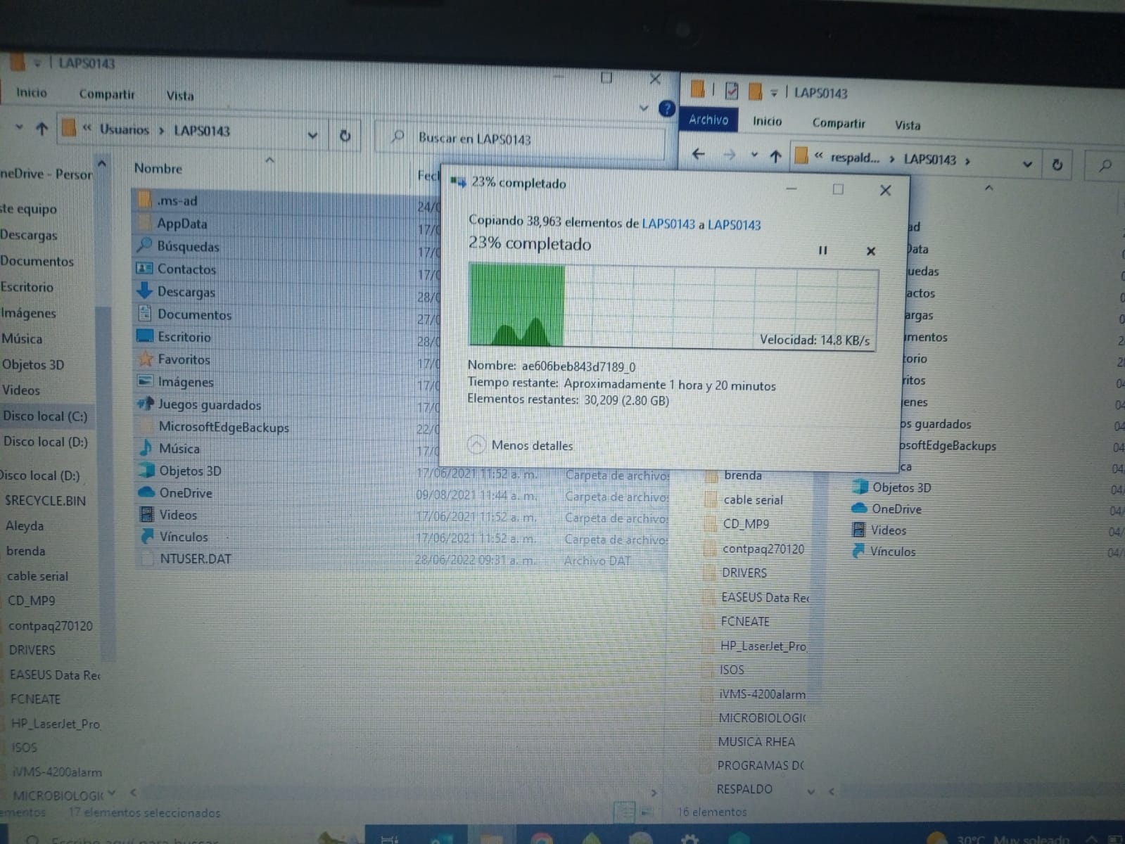Switch to Vista tab in left window
The height and width of the screenshot is (844, 1125).
coord(180,96)
